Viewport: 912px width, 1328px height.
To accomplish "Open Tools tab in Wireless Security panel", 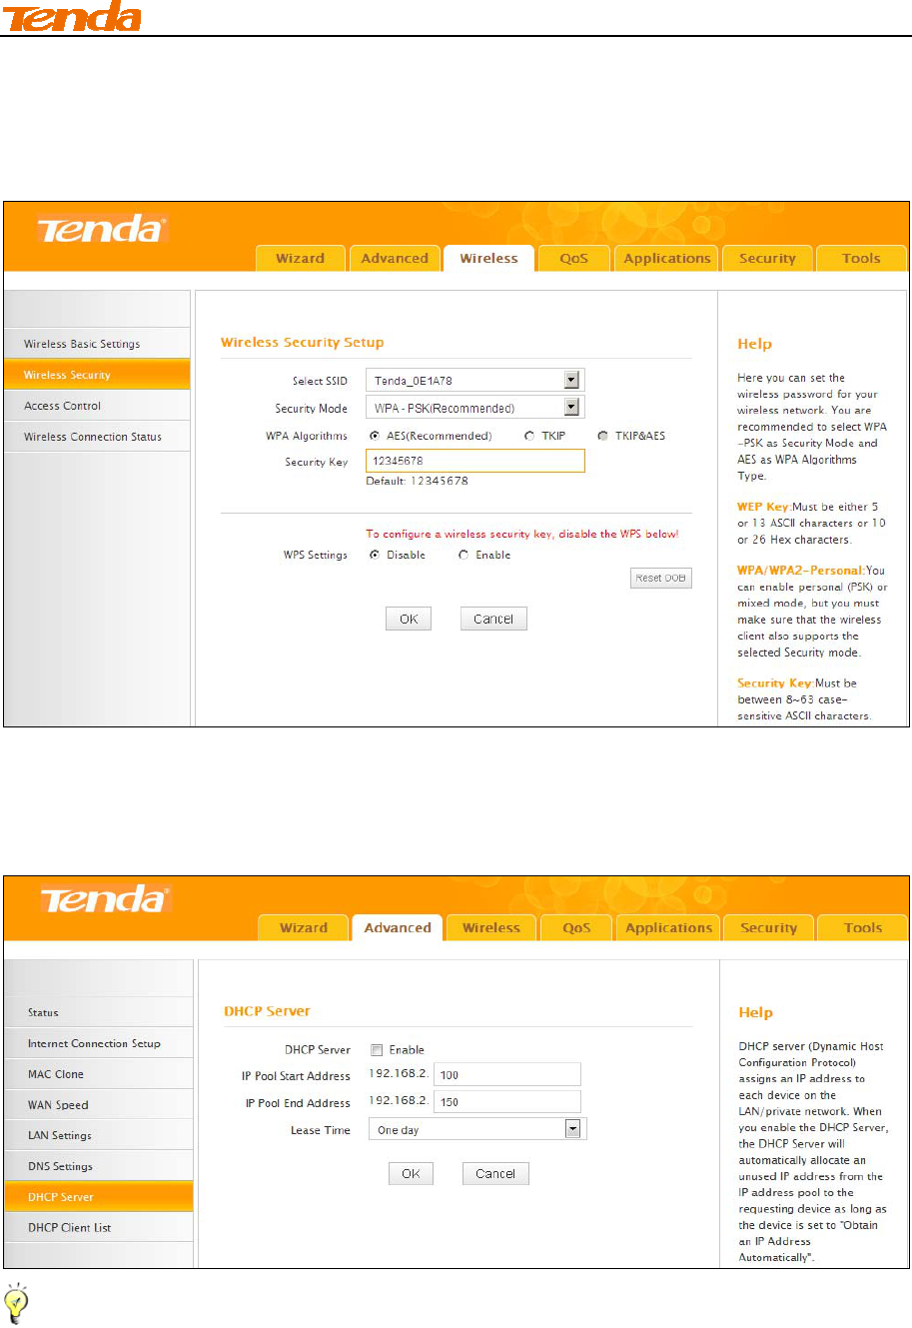I will (861, 258).
